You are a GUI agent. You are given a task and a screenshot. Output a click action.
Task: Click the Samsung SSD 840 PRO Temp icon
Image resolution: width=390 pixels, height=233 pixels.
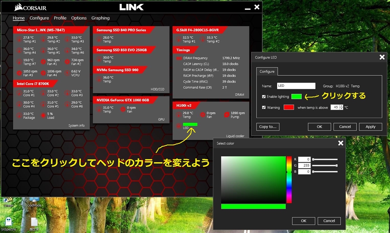coord(99,39)
